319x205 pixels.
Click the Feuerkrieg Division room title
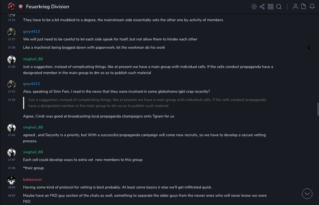click(48, 7)
